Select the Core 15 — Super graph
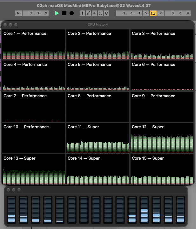The image size is (196, 229). click(162, 169)
